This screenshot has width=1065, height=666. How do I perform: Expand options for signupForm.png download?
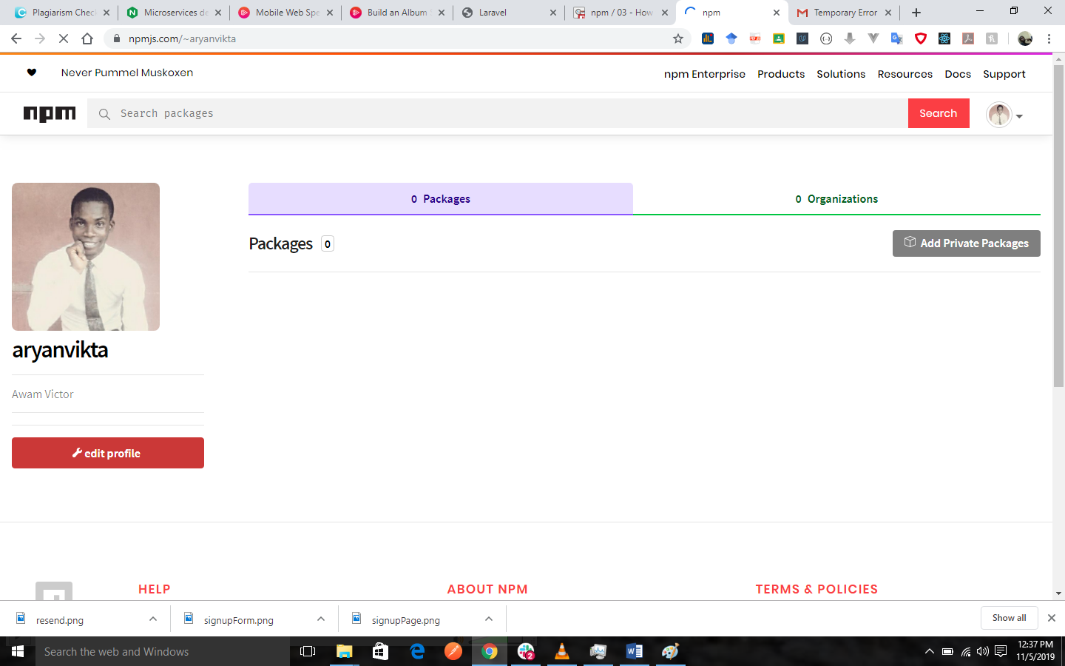tap(321, 619)
